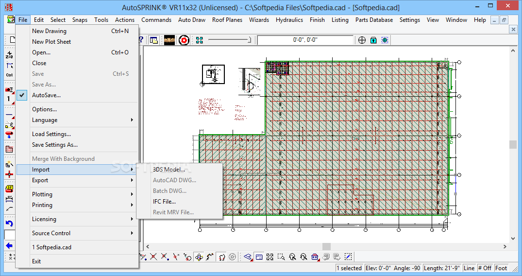
Task: Click the cyan padlock lock icon
Action: pyautogui.click(x=373, y=40)
